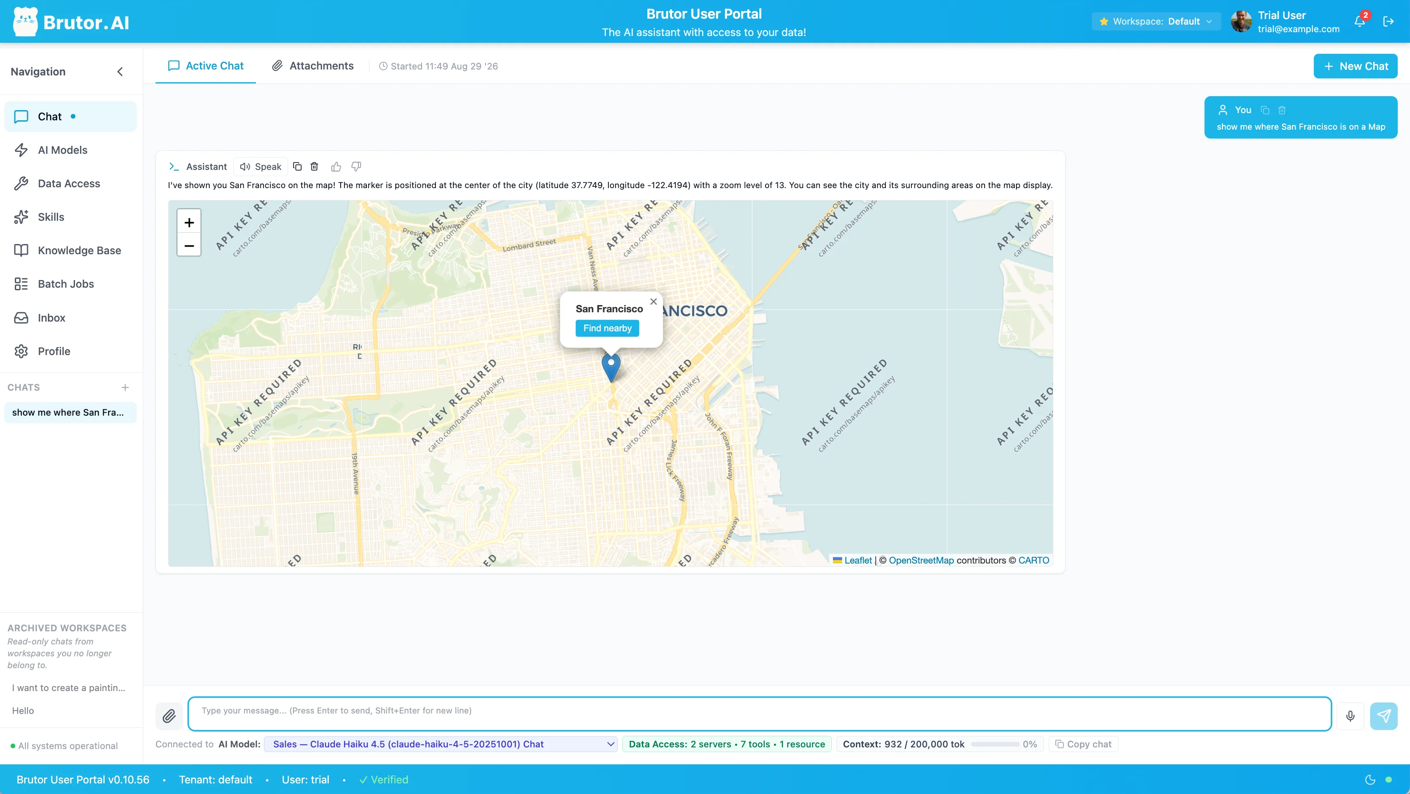Focus the message input field
1410x794 pixels.
click(x=759, y=713)
